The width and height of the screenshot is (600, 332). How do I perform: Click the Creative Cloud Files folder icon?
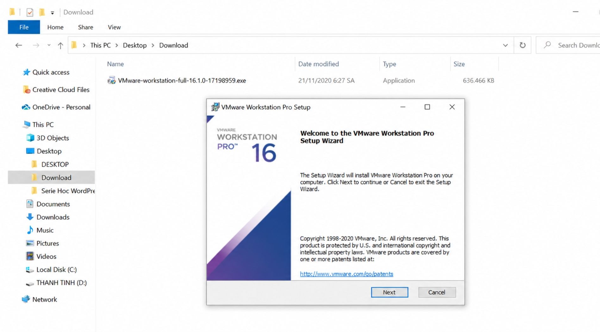(27, 90)
